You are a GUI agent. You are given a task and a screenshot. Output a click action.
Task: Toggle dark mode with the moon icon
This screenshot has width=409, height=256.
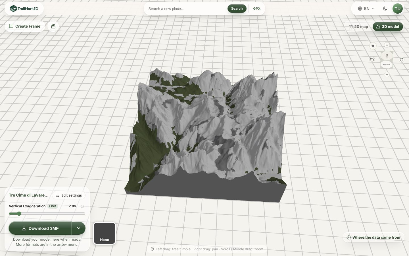tap(385, 9)
